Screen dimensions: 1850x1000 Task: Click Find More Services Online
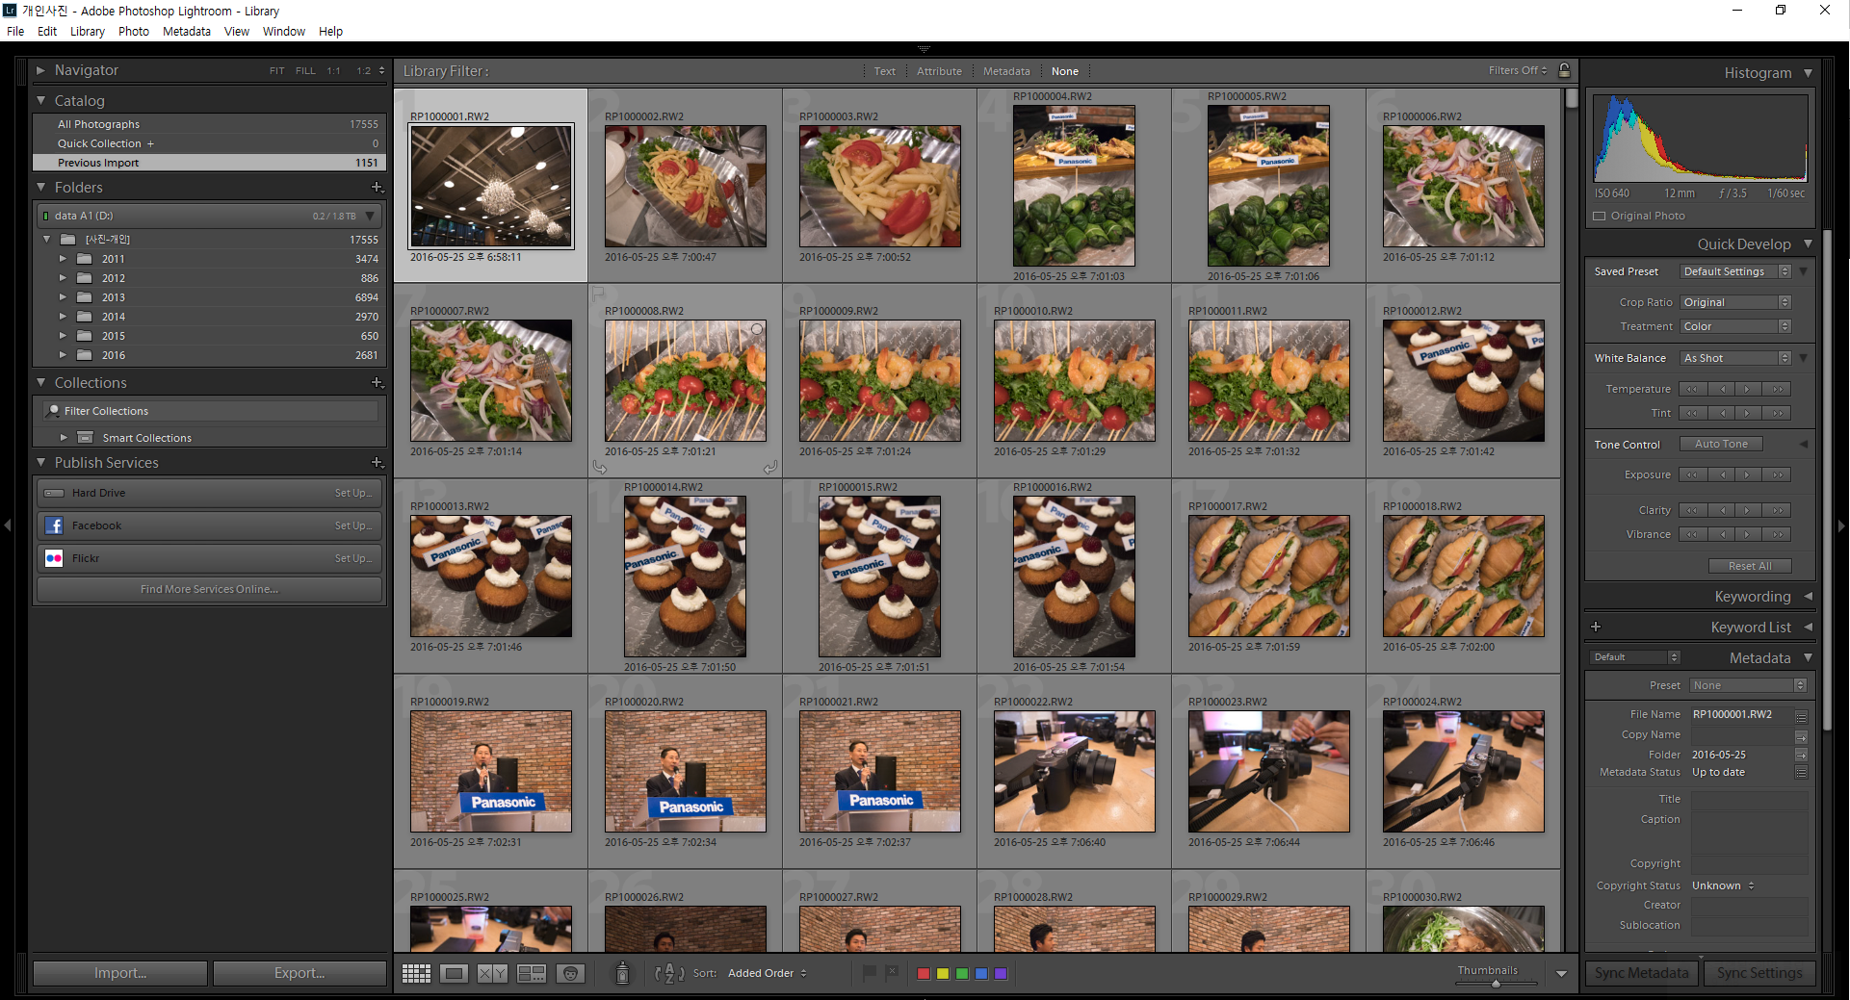pyautogui.click(x=209, y=589)
